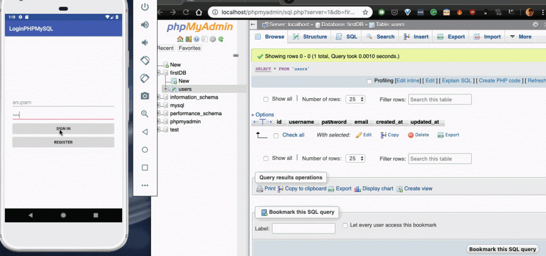Click phpMyAdmin log out door icon
546x256 pixels.
tap(188, 39)
